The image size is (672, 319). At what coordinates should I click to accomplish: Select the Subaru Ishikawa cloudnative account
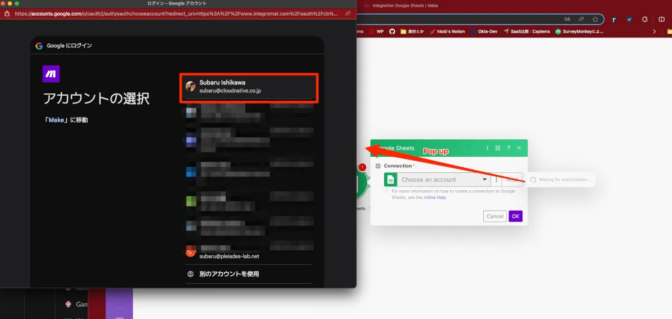click(249, 87)
